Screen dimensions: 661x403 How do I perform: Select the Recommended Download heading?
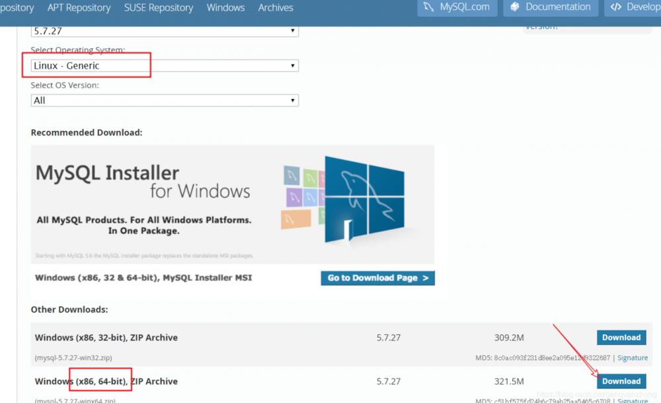(87, 132)
